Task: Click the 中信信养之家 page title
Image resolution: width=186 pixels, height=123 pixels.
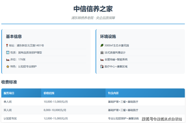Action: (93, 9)
